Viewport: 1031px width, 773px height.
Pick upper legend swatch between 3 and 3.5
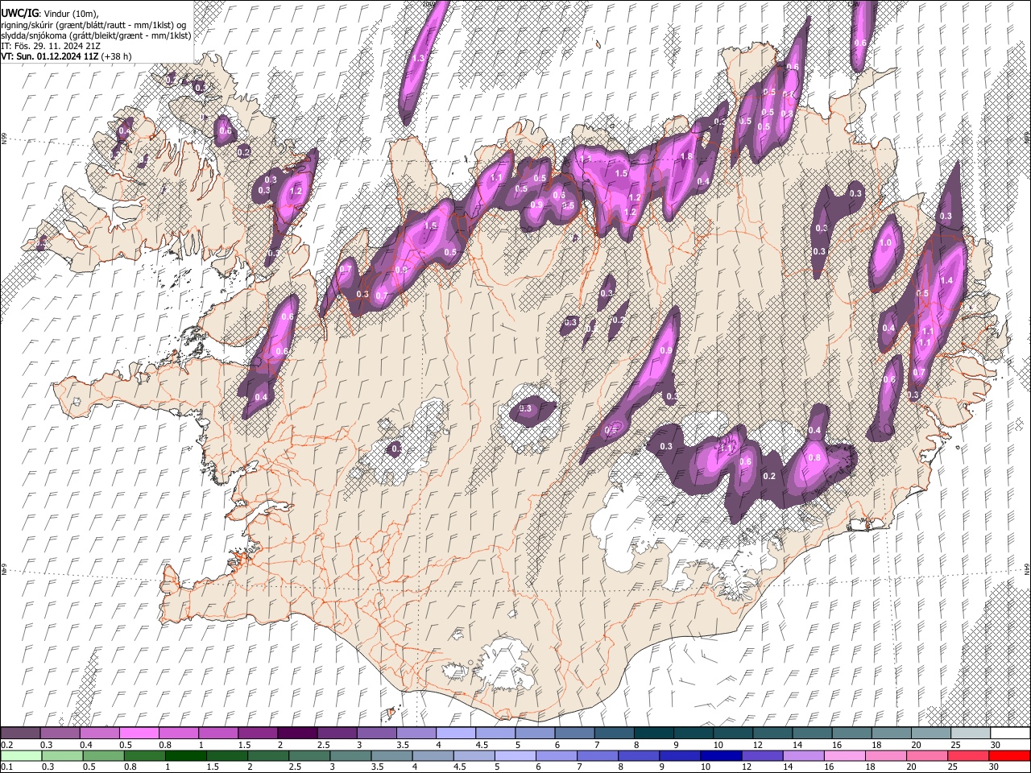coord(376,733)
